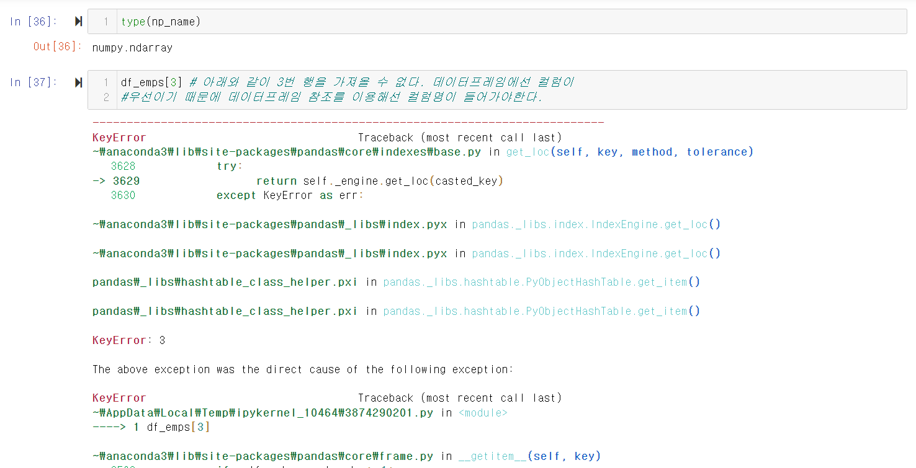The height and width of the screenshot is (468, 916).
Task: Select the In [37]: prompt label
Action: [34, 82]
